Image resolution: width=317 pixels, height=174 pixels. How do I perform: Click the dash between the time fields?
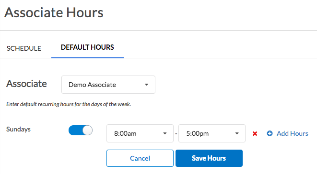tap(176, 133)
